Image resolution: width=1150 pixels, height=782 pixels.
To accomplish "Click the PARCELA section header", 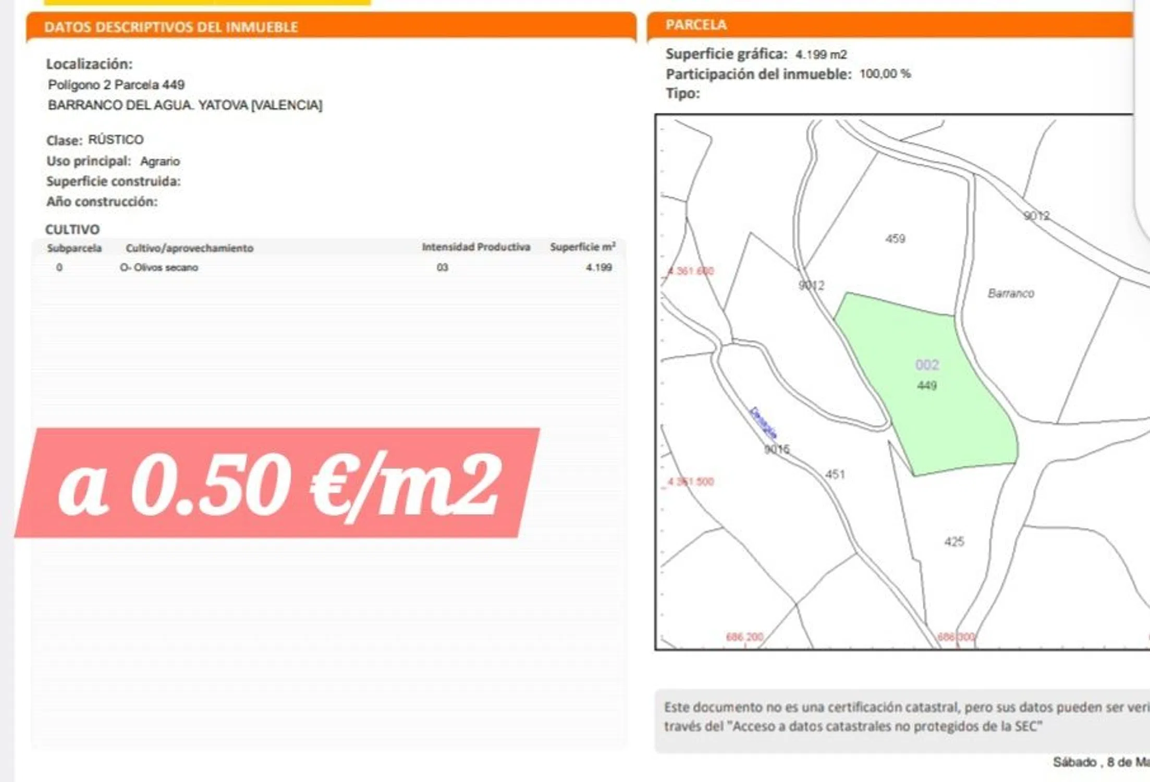I will coord(695,25).
